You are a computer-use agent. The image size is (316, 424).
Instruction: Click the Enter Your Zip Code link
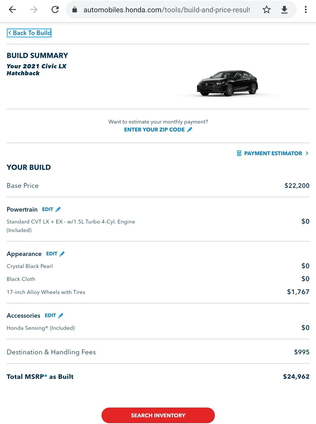[154, 130]
